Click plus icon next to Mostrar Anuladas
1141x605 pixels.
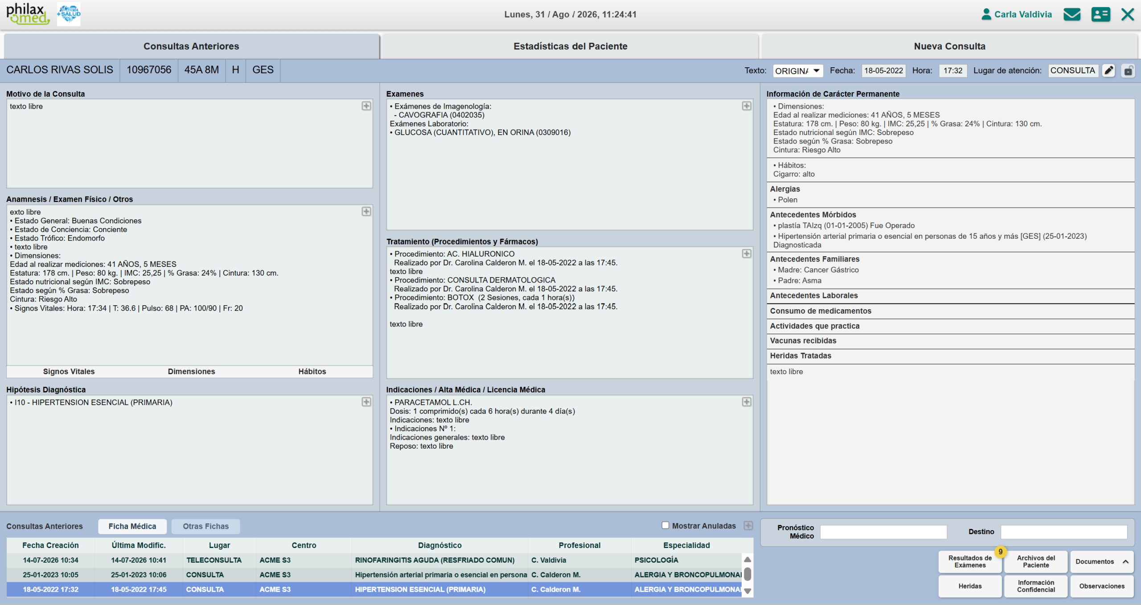click(x=748, y=526)
